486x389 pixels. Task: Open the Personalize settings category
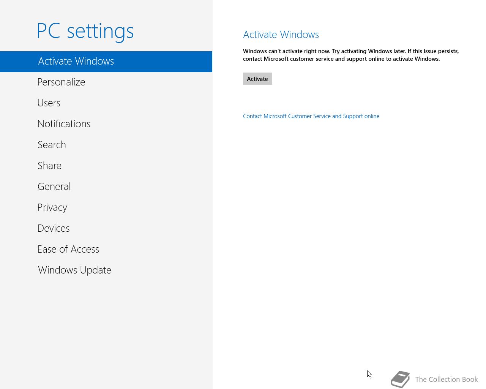[x=106, y=82]
